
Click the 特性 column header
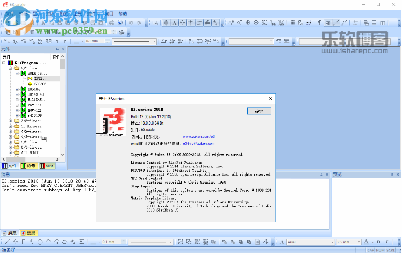pos(56,57)
